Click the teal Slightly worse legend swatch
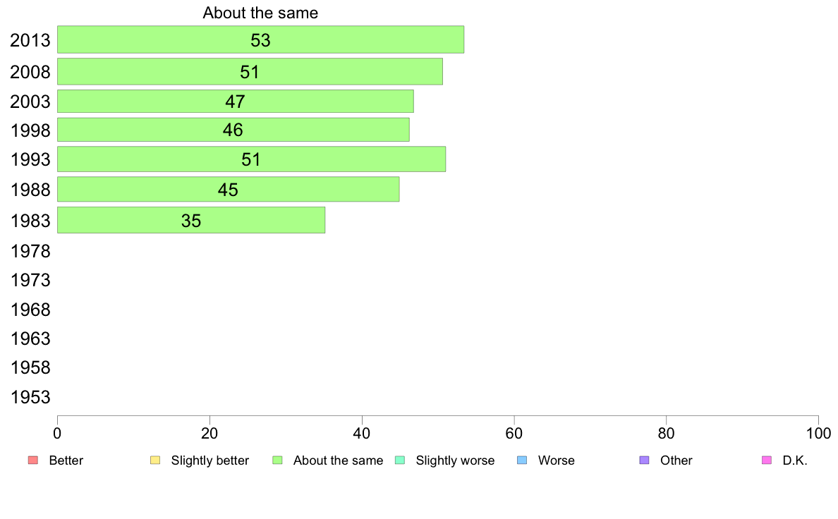Image resolution: width=838 pixels, height=519 pixels. coord(400,460)
